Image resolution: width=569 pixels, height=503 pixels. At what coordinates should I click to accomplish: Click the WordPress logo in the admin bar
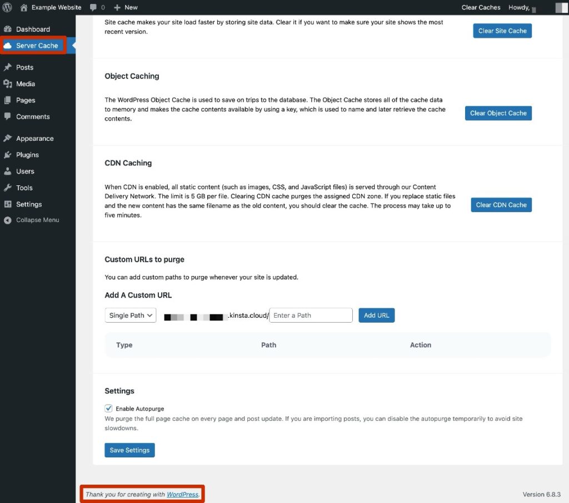coord(7,7)
